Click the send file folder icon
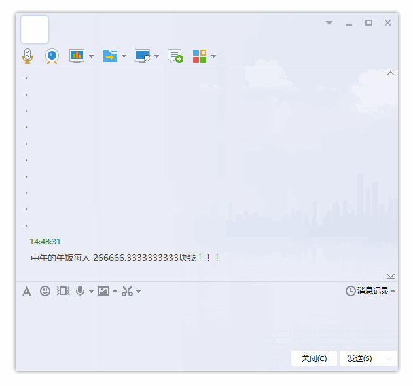 pyautogui.click(x=110, y=56)
